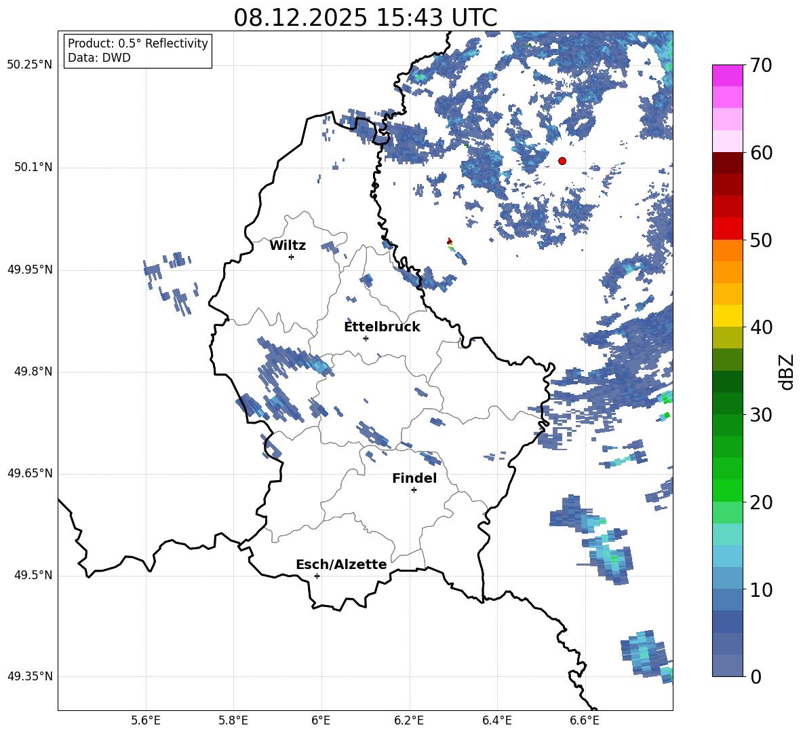Click the Esch/Alzette station cross marker
Image resolution: width=803 pixels, height=734 pixels.
[x=317, y=576]
